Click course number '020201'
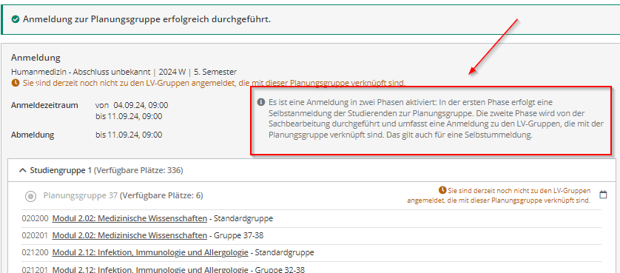620x273 pixels. click(x=35, y=236)
